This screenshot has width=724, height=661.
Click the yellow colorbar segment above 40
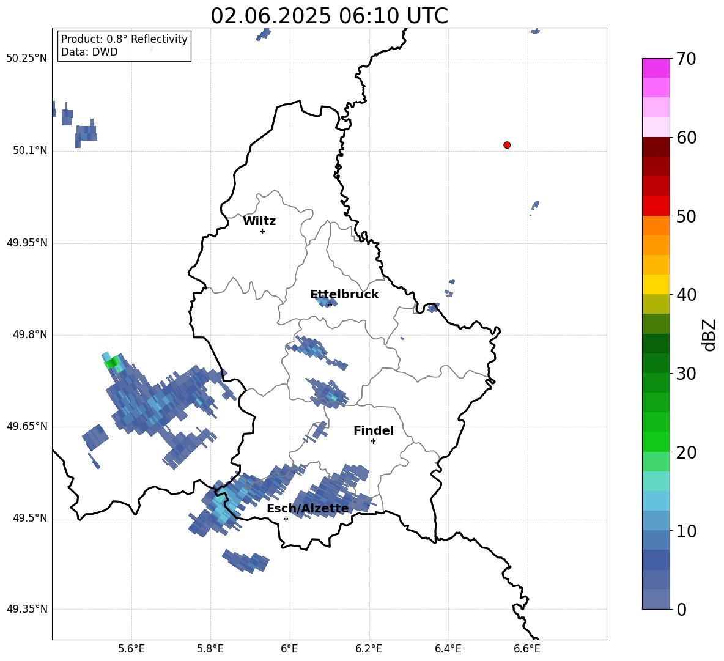pos(656,284)
